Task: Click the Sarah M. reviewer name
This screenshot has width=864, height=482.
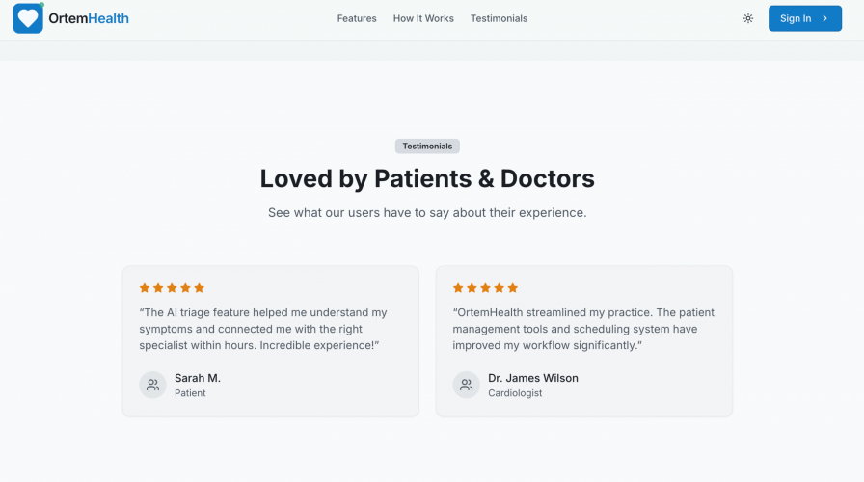Action: pyautogui.click(x=198, y=378)
